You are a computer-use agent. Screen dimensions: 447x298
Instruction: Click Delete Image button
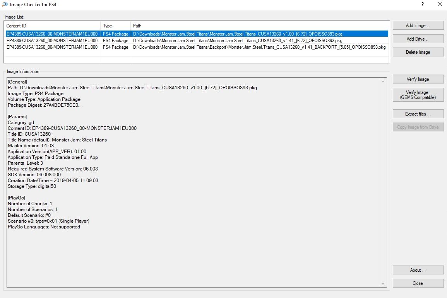418,52
